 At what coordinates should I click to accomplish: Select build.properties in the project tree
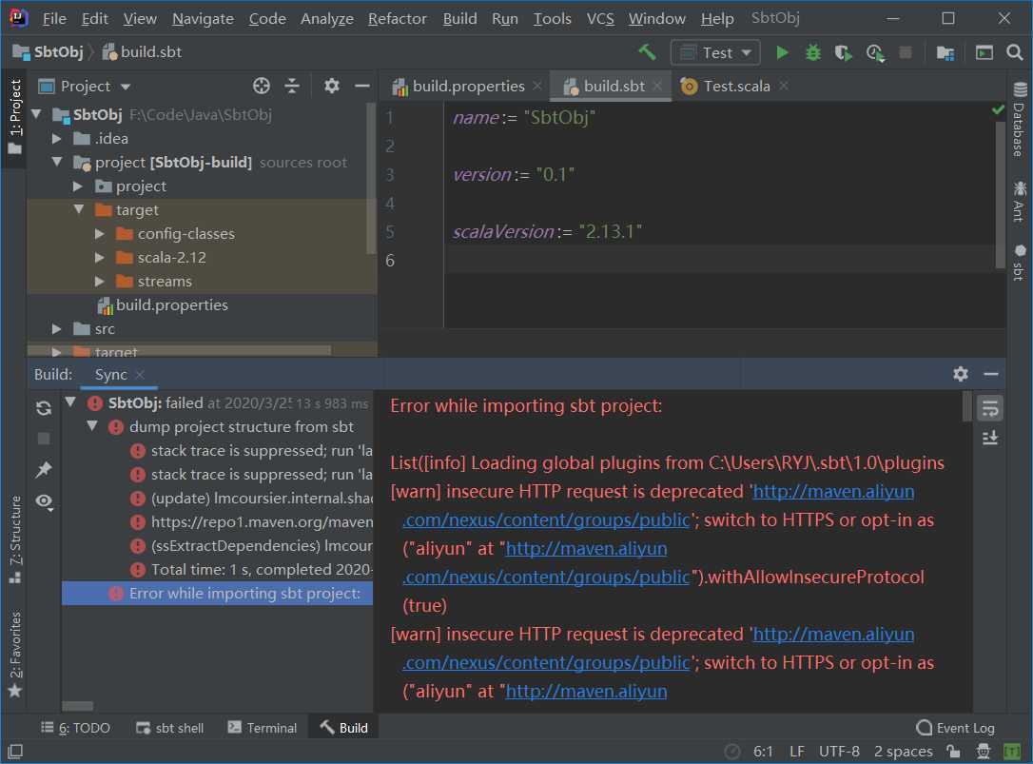click(x=171, y=304)
